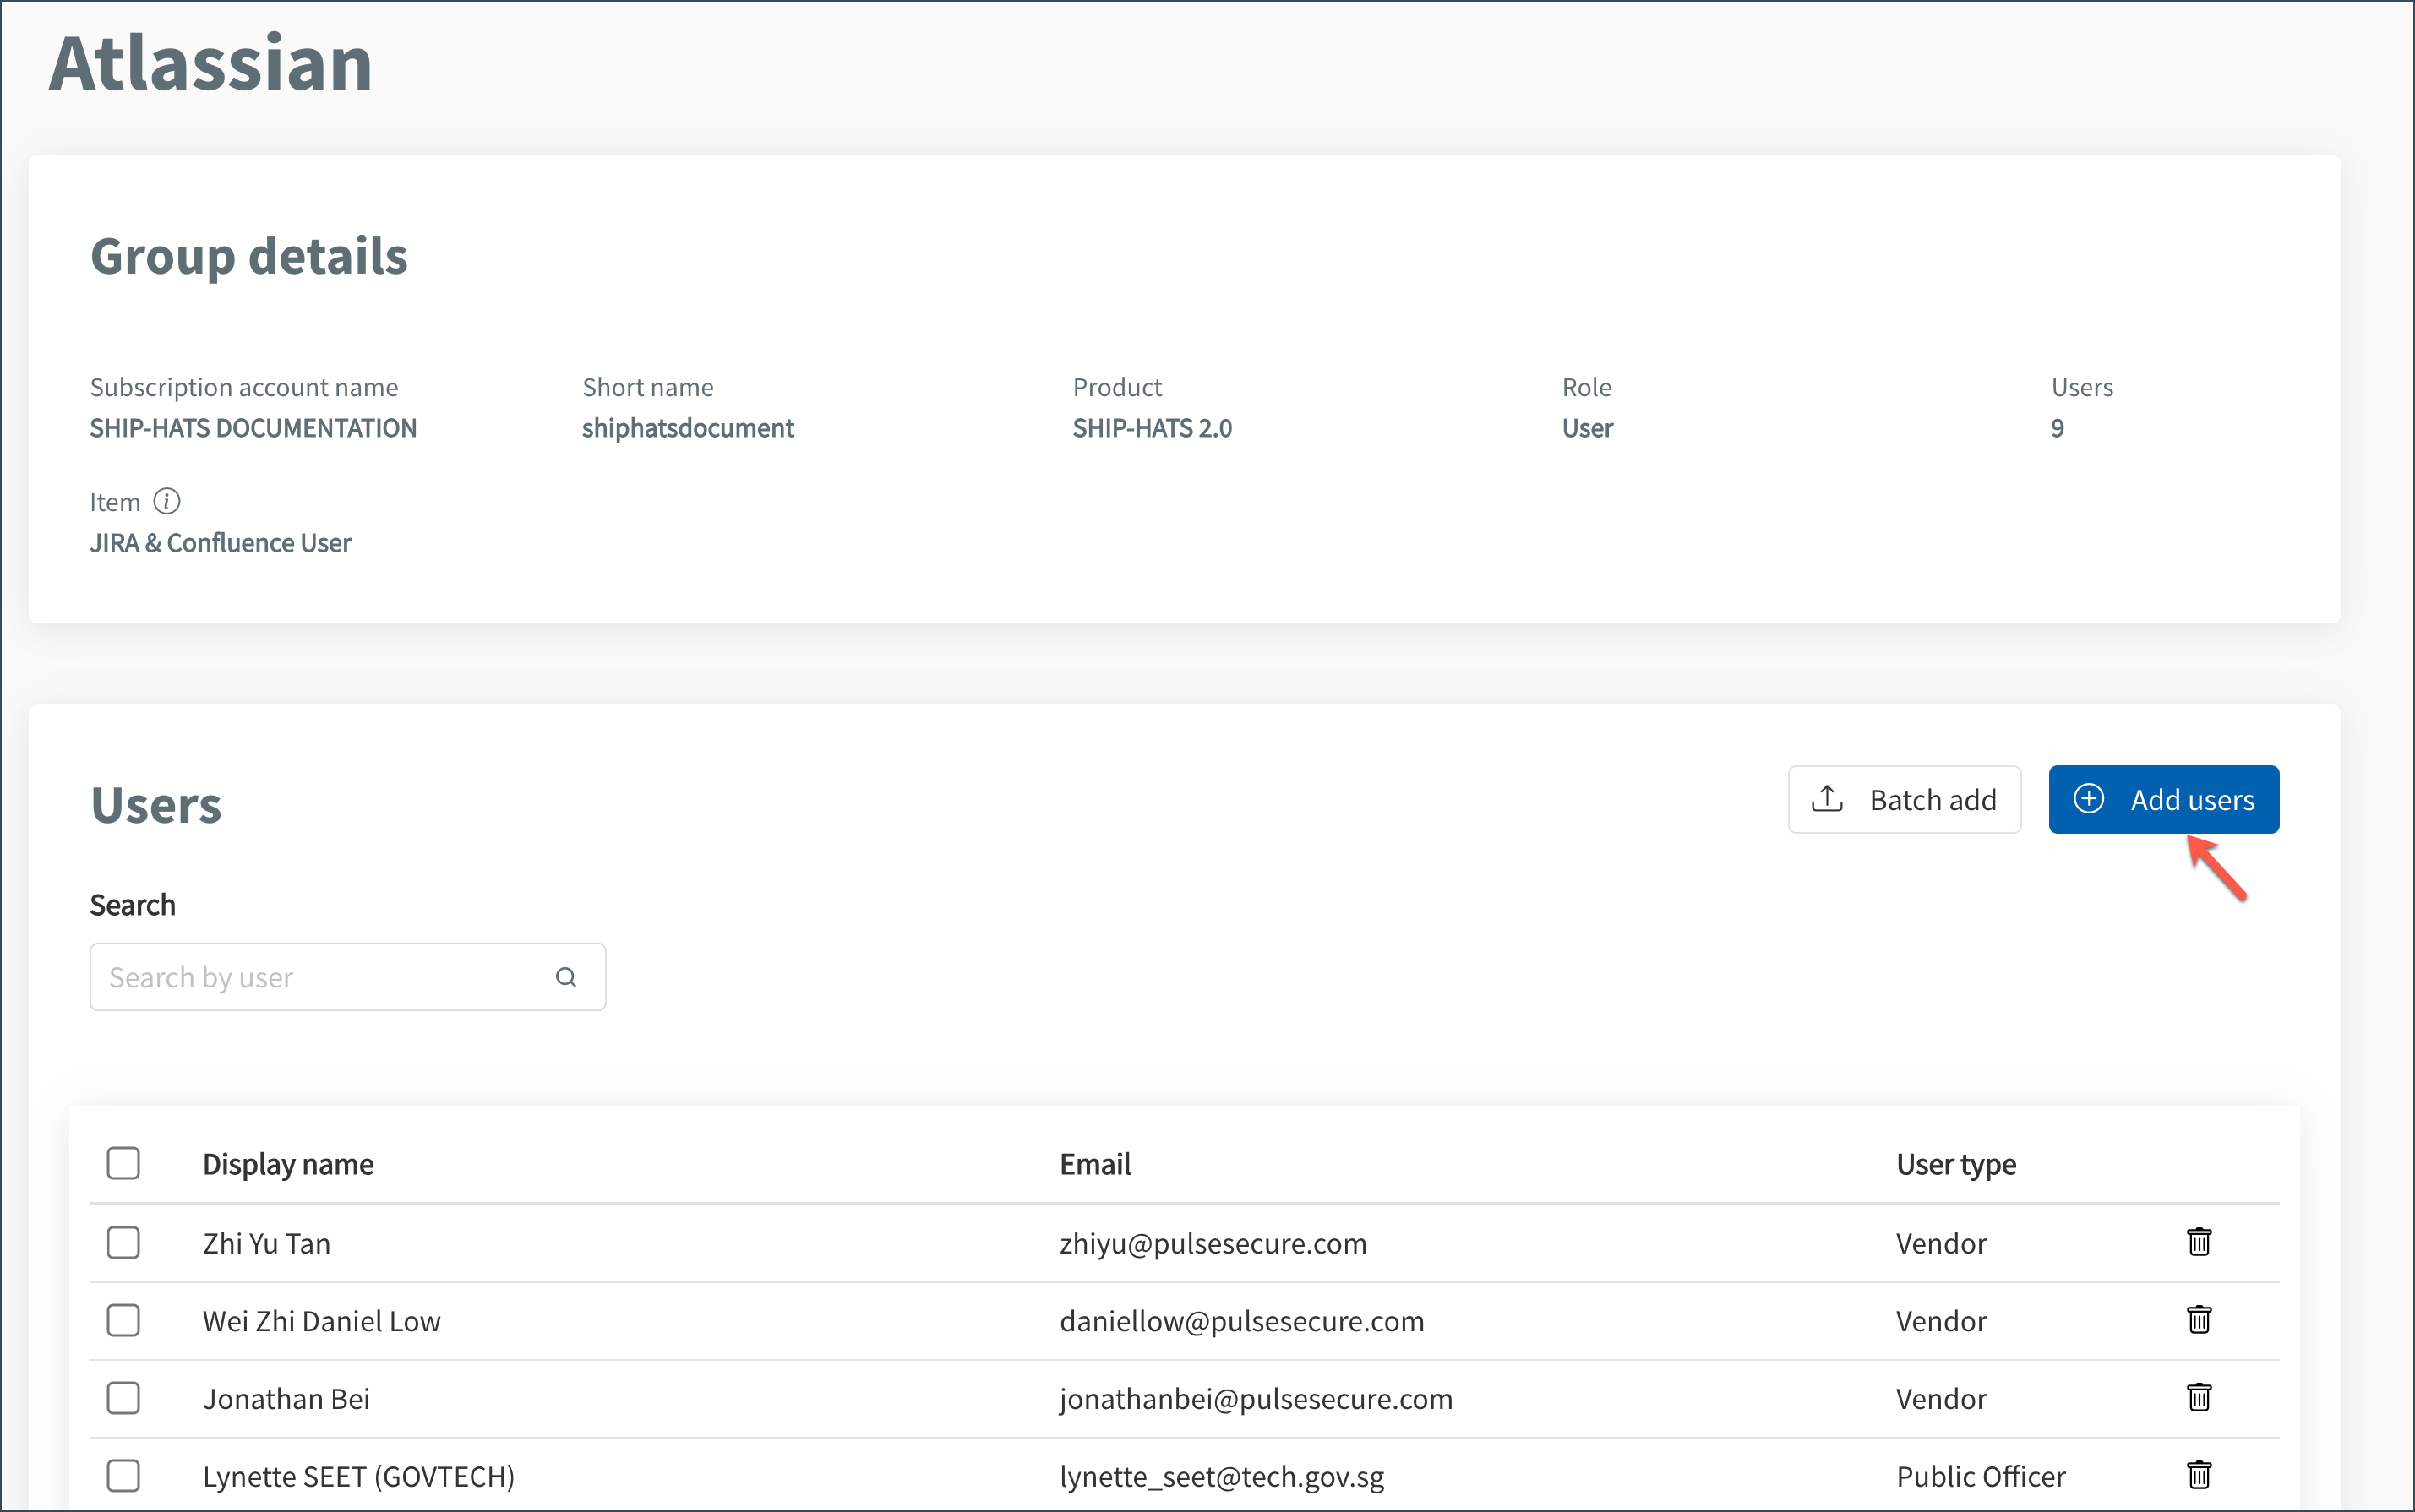Click the Item info icon

pos(166,501)
